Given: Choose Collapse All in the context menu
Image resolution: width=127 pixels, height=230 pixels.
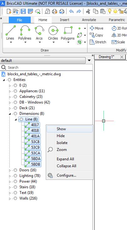Looking at the screenshot, I should [x=70, y=166].
